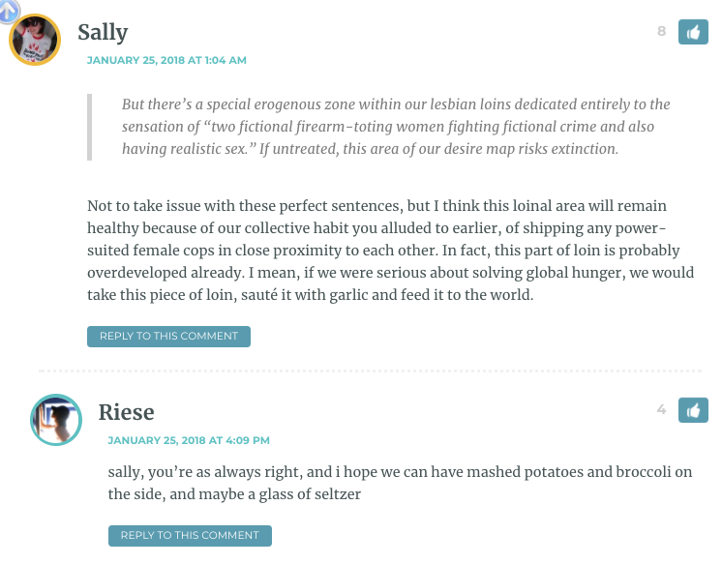The height and width of the screenshot is (564, 722).
Task: Reply to Riese's comment
Action: click(x=190, y=536)
